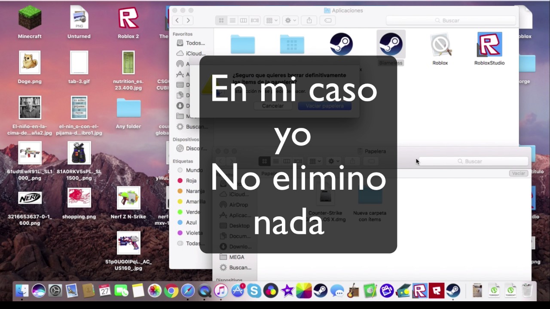Open arrange-by dropdown in Aplicaciones toolbar
The width and height of the screenshot is (550, 309).
(272, 20)
